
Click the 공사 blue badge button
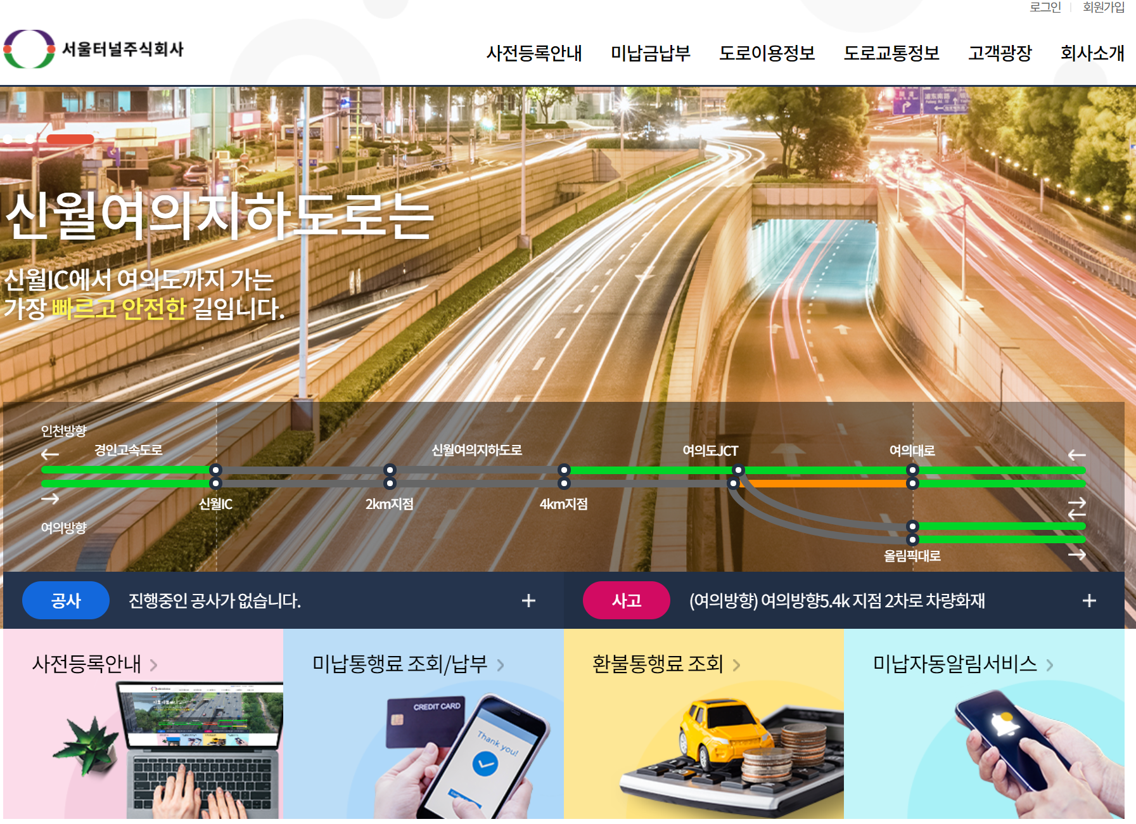tap(66, 600)
